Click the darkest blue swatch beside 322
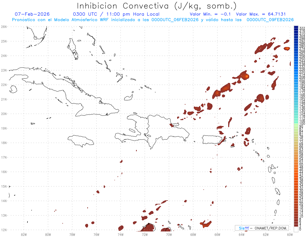This screenshot has width=308, height=238. pos(296,27)
